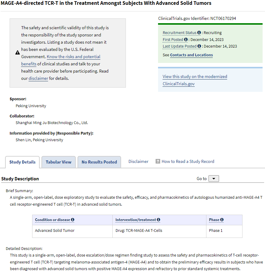Viewport: 265px width, 271px height.
Task: Click the question mark help icon
Action: (x=158, y=161)
